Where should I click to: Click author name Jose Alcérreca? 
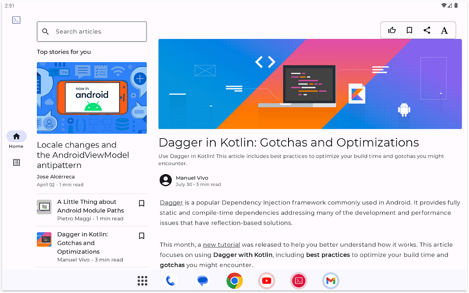click(x=55, y=176)
